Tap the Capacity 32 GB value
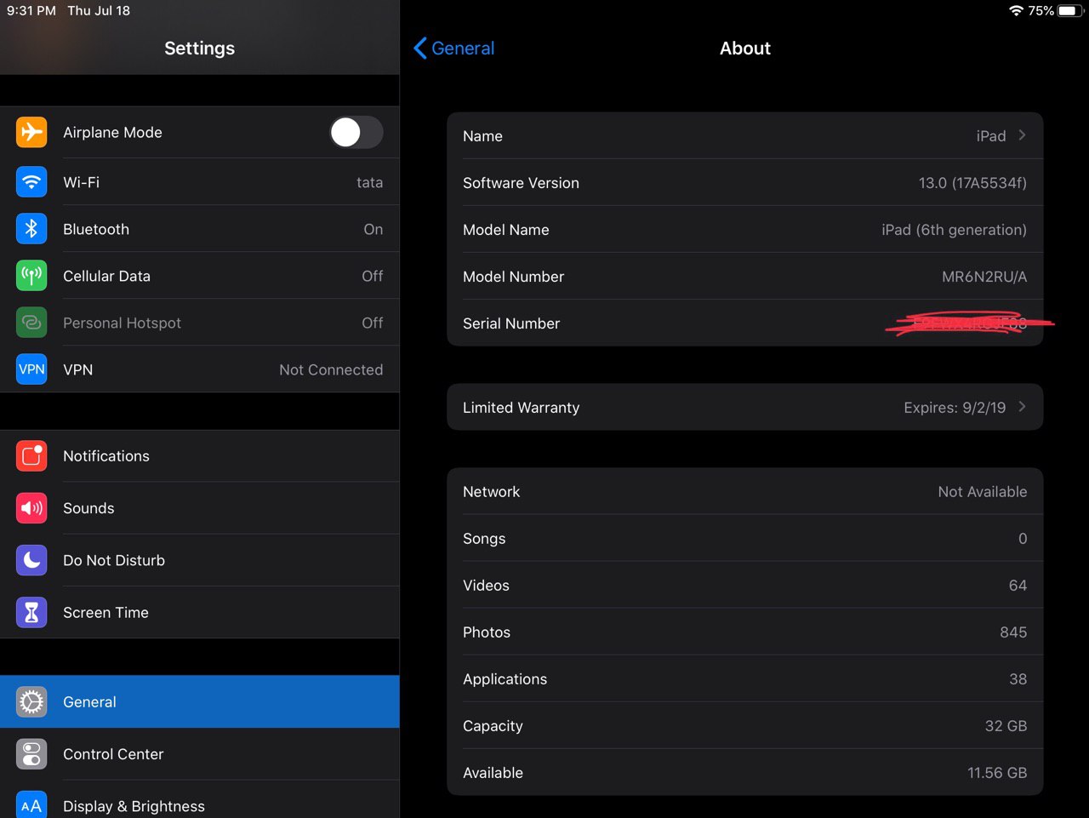This screenshot has height=818, width=1089. [1006, 726]
